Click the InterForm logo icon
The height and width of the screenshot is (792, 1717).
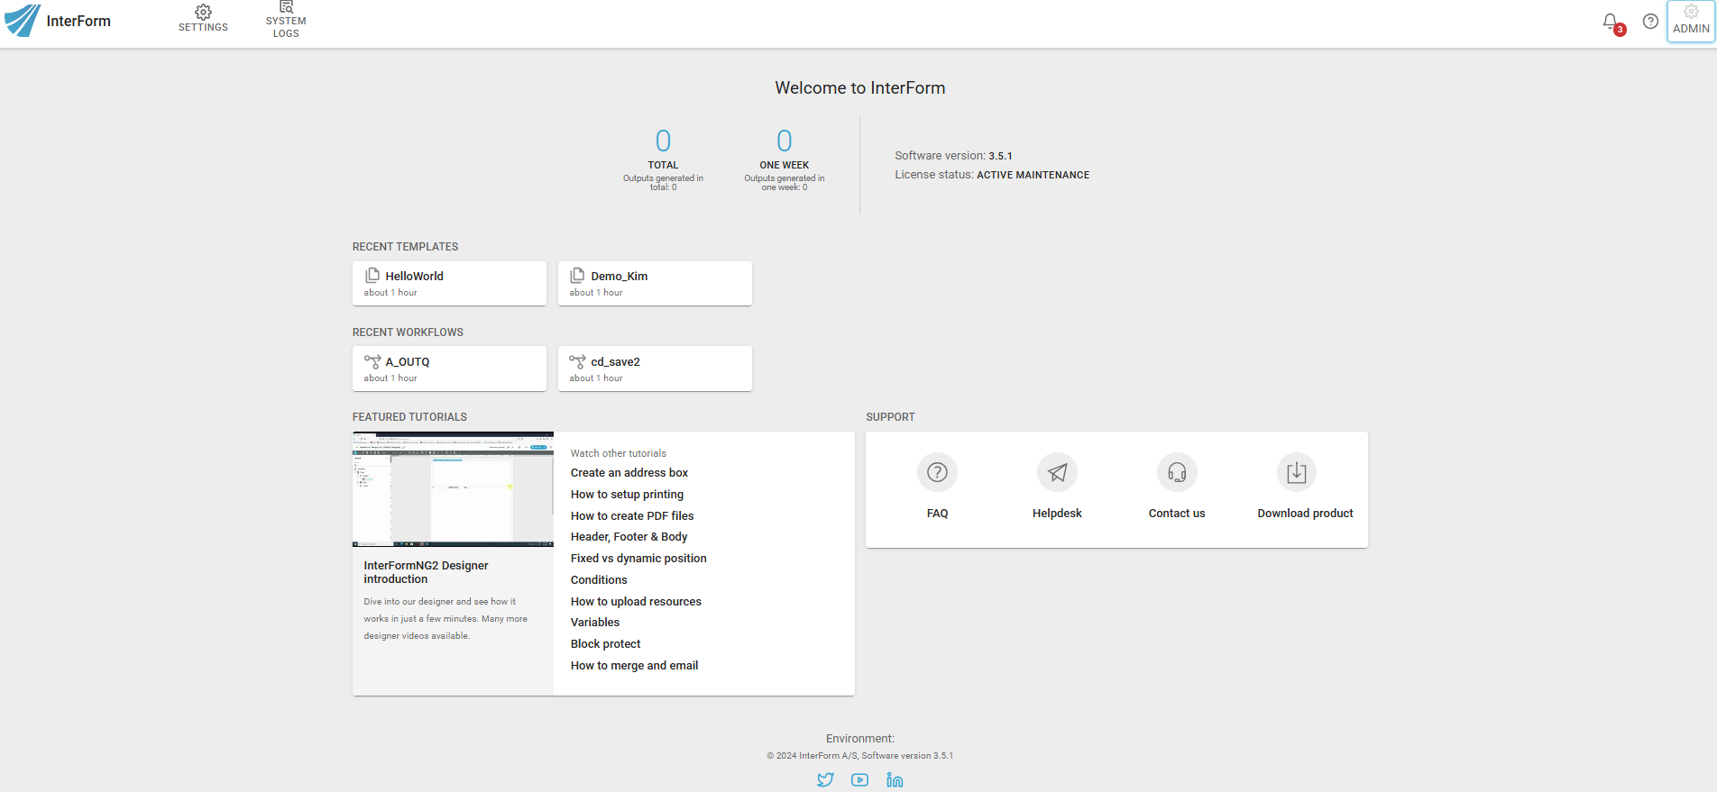click(x=23, y=20)
